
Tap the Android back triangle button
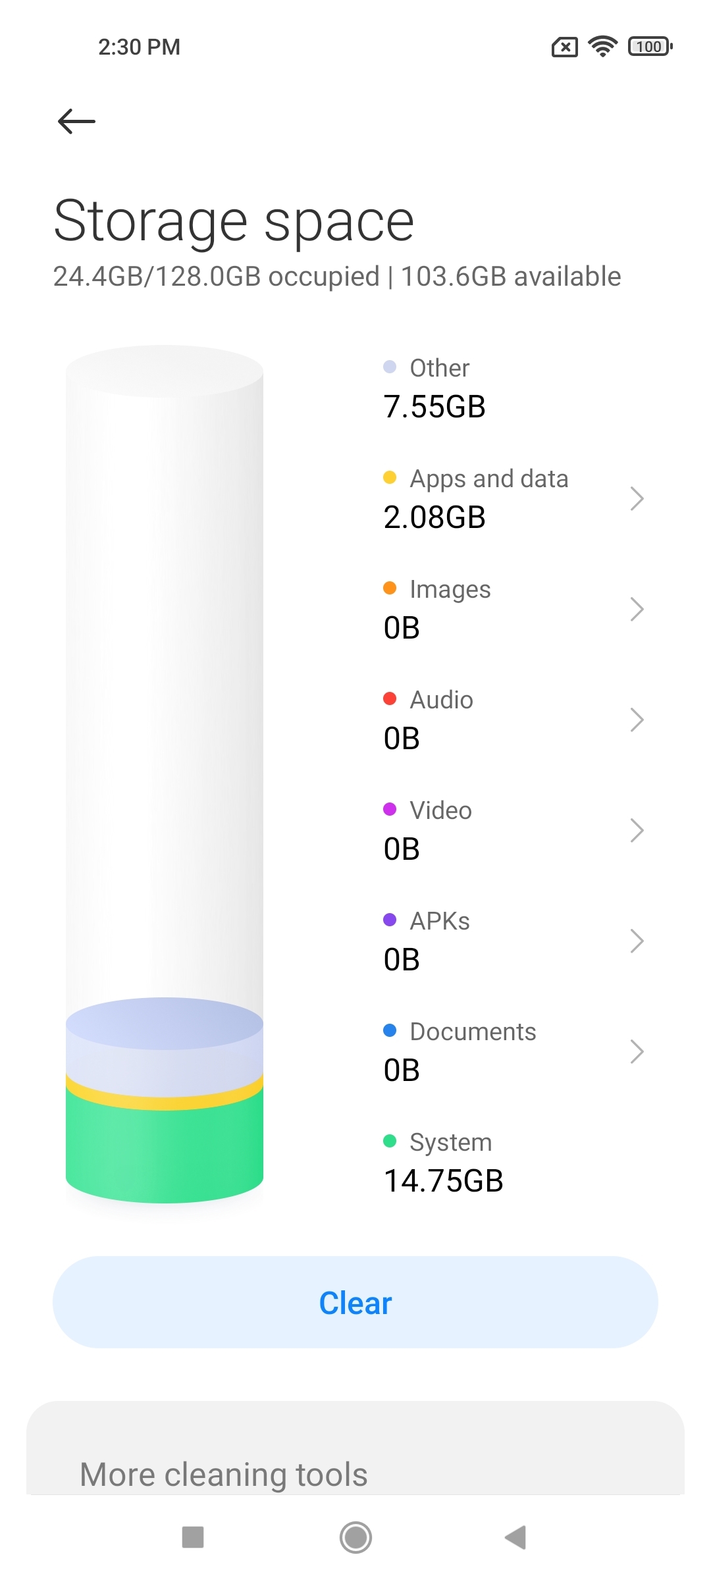(x=515, y=1538)
